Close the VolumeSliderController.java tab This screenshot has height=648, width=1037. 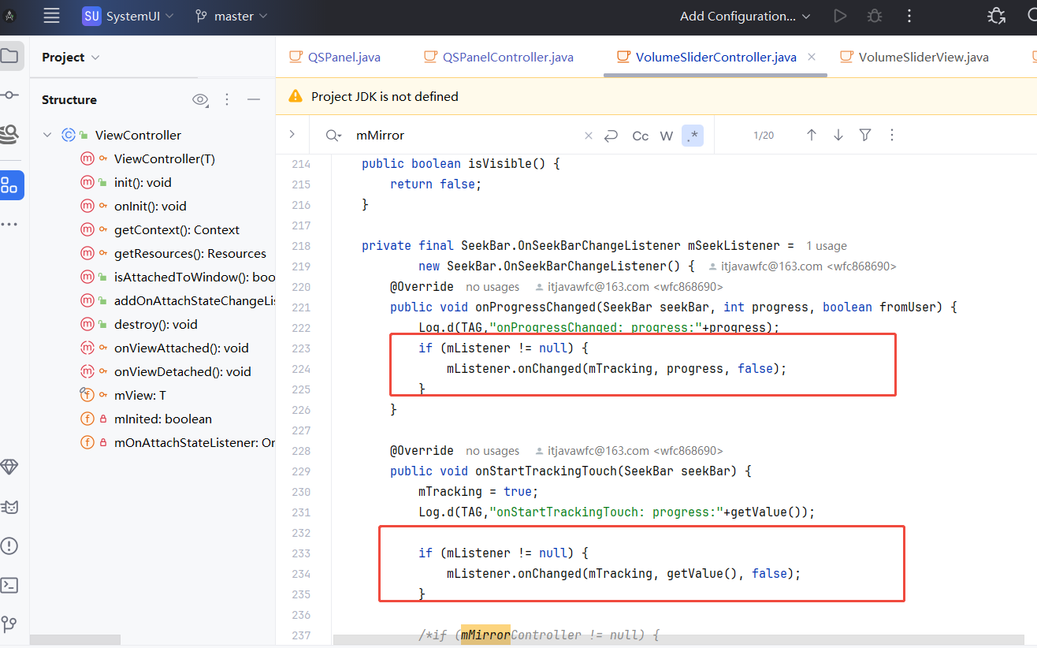pos(812,57)
